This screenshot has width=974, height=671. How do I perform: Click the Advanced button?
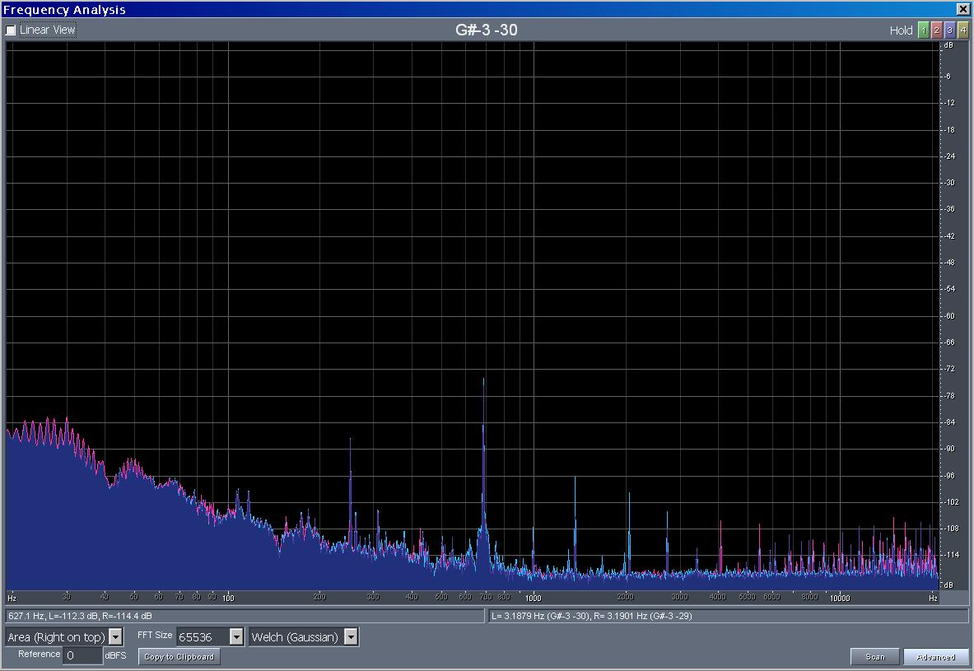click(x=935, y=657)
